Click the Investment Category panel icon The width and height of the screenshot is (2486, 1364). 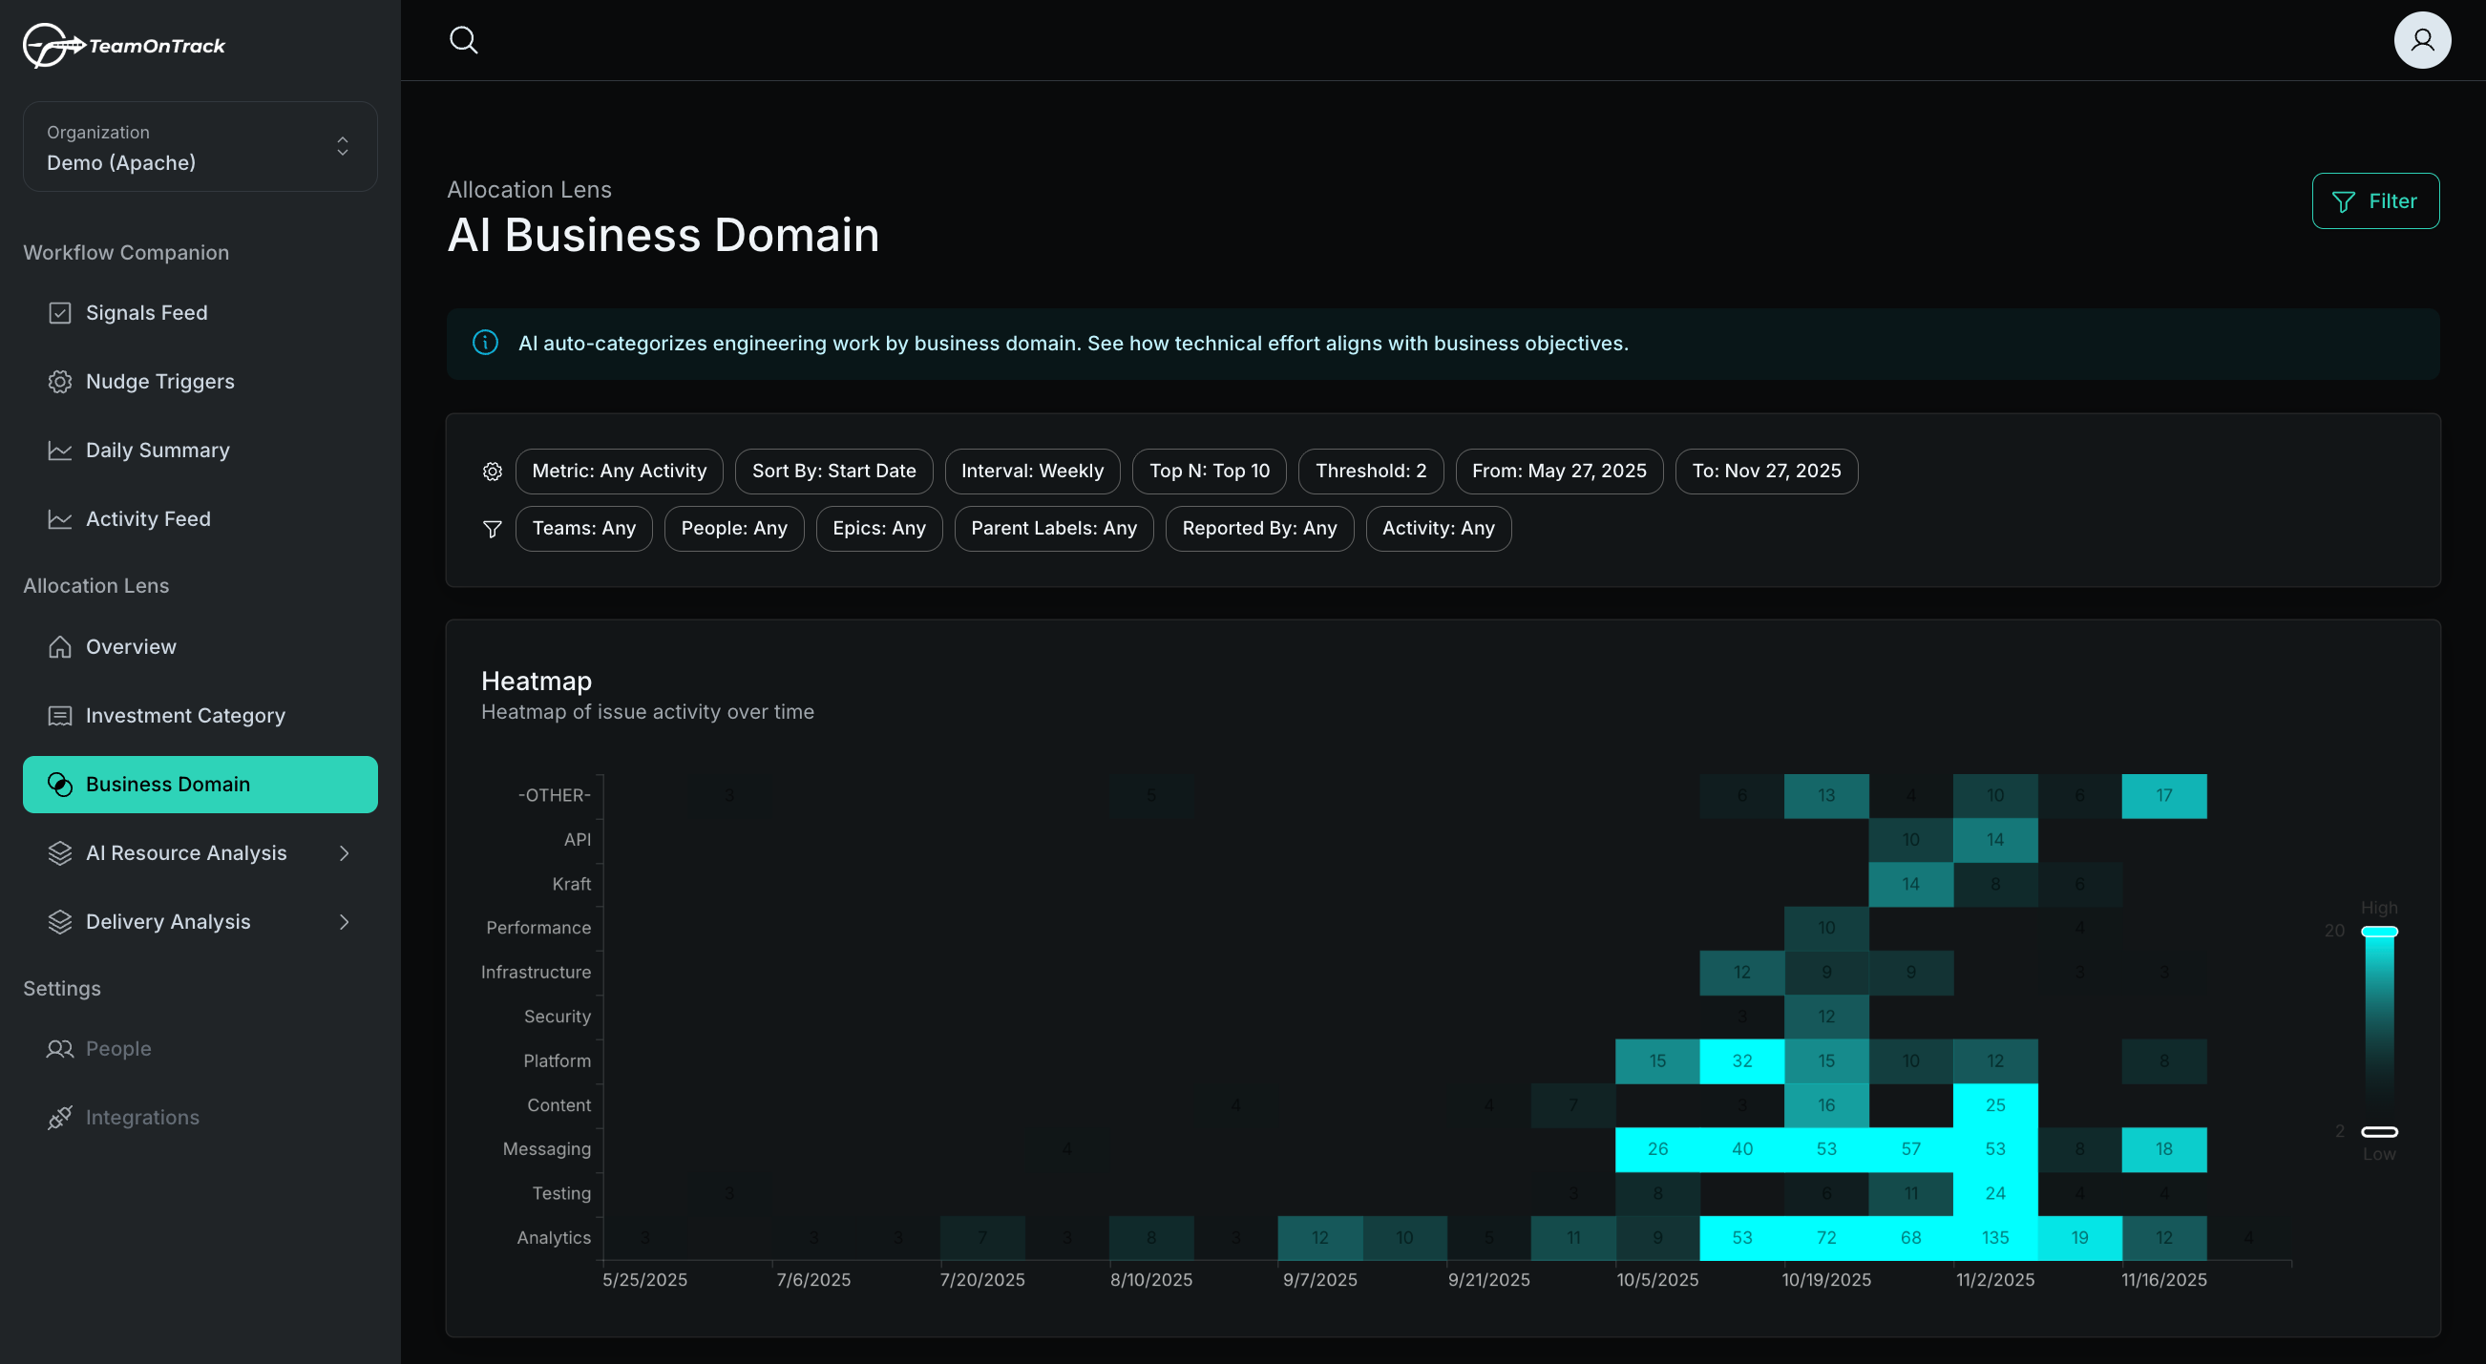coord(59,715)
